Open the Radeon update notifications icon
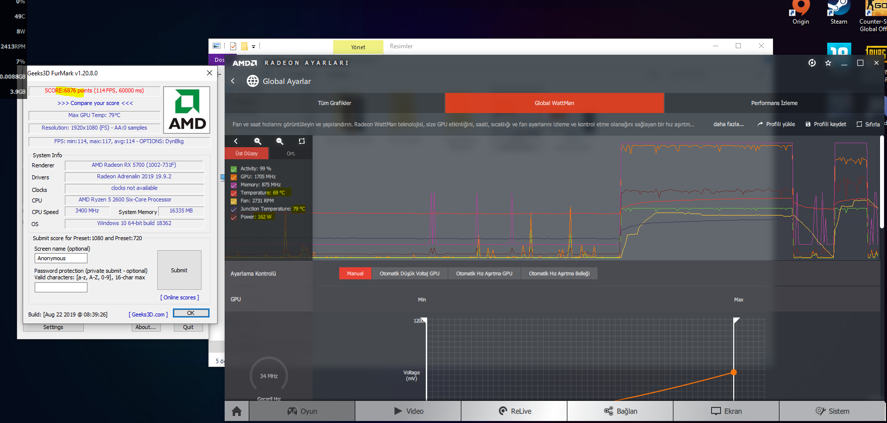 pyautogui.click(x=812, y=63)
